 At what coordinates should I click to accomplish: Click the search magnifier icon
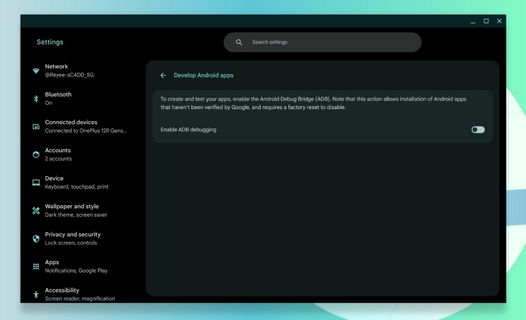(x=239, y=42)
